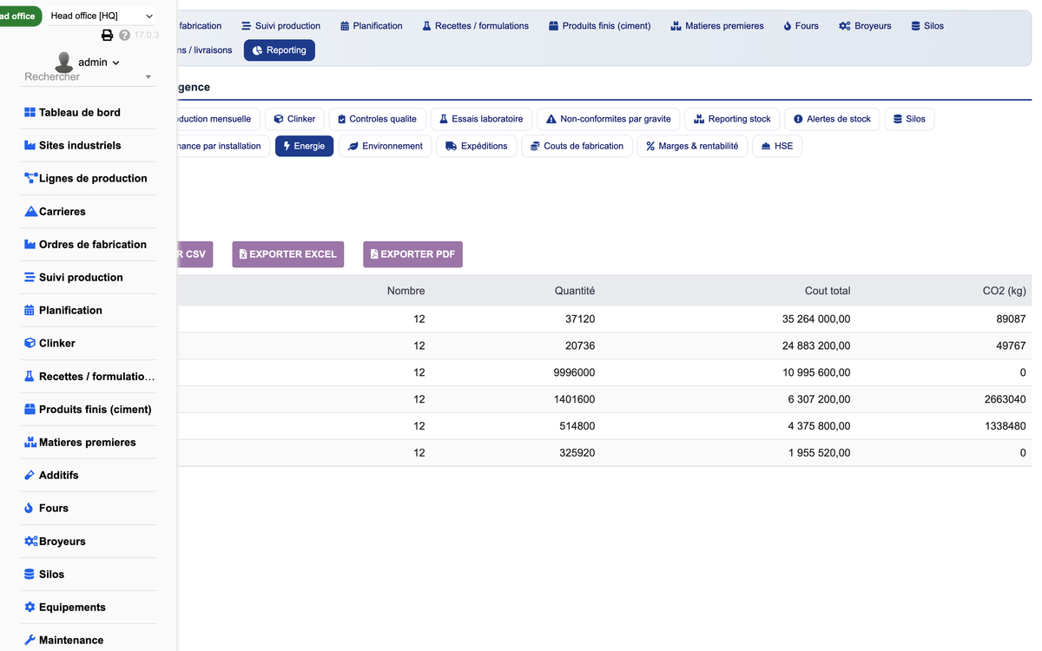Select Fours in the top menu
This screenshot has width=1042, height=651.
[801, 26]
